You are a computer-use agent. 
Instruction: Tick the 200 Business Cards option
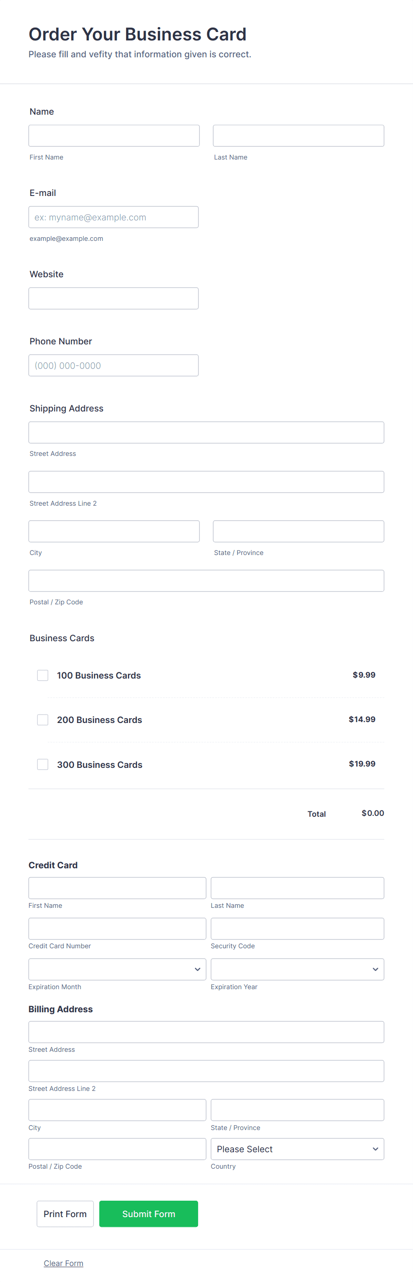pyautogui.click(x=43, y=719)
